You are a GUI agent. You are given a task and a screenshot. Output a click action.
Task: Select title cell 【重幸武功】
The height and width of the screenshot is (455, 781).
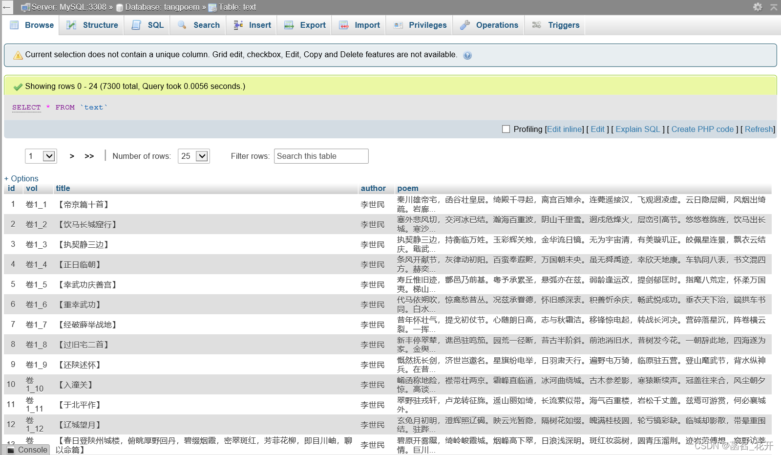pyautogui.click(x=79, y=304)
